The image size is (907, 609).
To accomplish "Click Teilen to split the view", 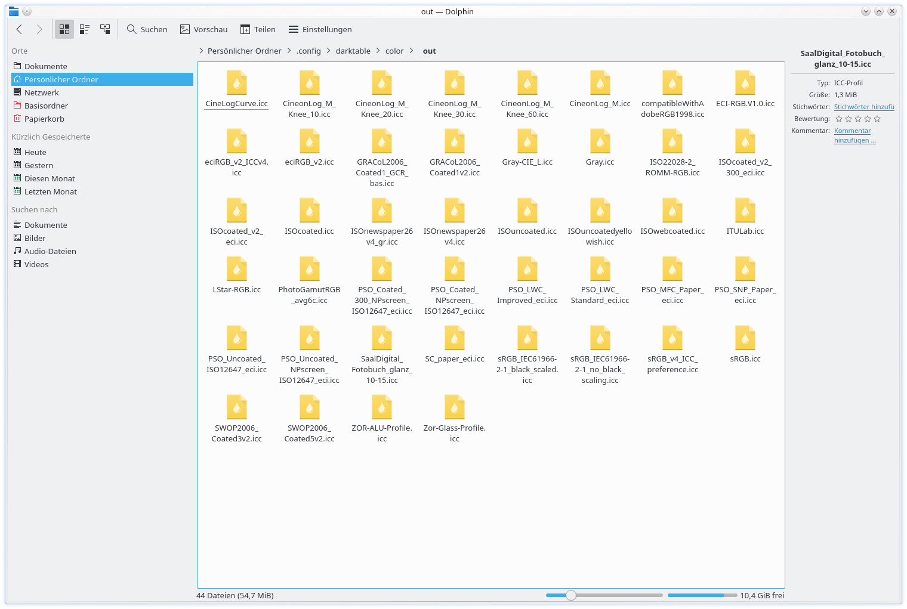I will [258, 29].
